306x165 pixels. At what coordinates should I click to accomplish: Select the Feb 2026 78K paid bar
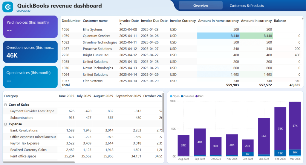click(x=280, y=129)
